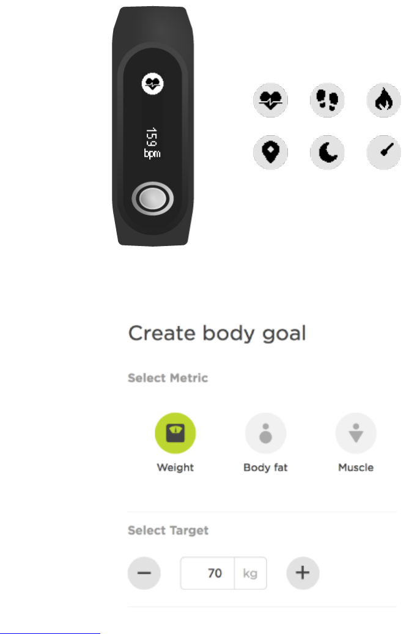Click the Muscle text label
The width and height of the screenshot is (409, 634).
click(x=356, y=468)
